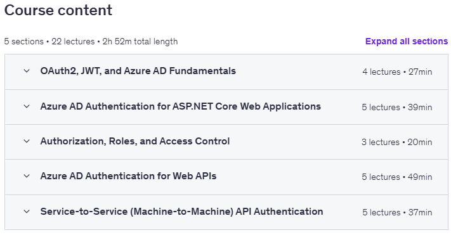Open 'Azure AD Authentication for ASP.NET Core Web Applications' title
451x235 pixels.
tap(181, 106)
